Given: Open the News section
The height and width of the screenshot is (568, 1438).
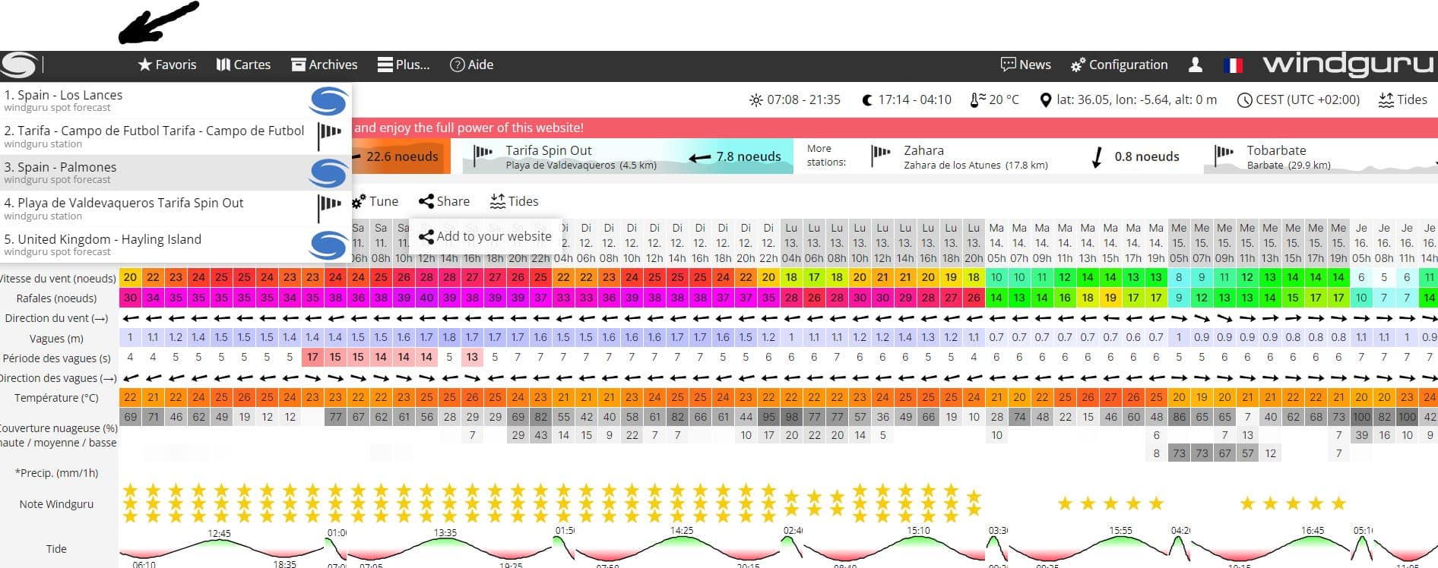Looking at the screenshot, I should pos(1025,65).
